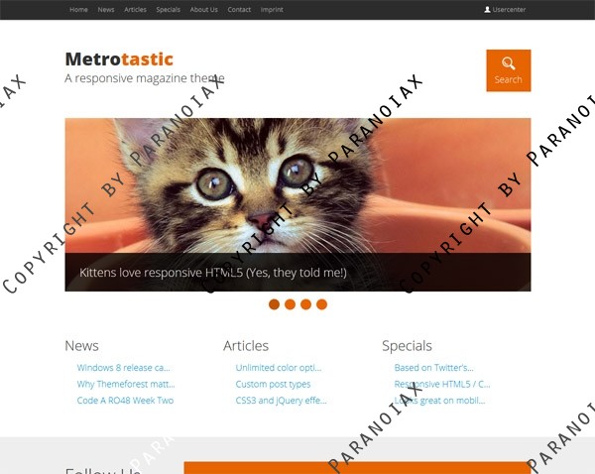This screenshot has height=474, width=595.
Task: Select the third slider pagination dot
Action: (x=305, y=304)
